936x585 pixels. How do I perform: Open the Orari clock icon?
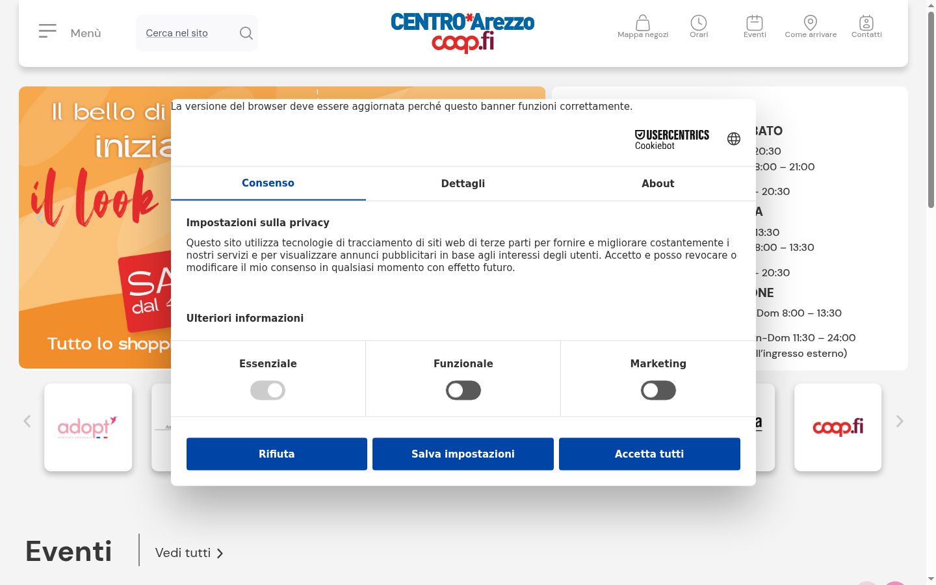(699, 23)
